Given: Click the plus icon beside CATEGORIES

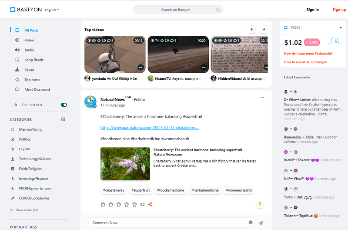Looking at the screenshot, I should pos(63,119).
